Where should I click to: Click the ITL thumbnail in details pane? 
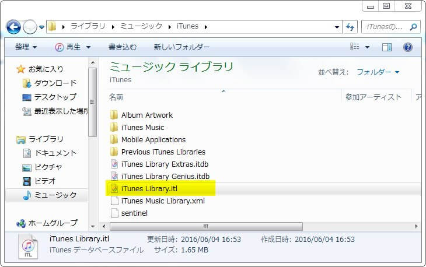click(28, 247)
